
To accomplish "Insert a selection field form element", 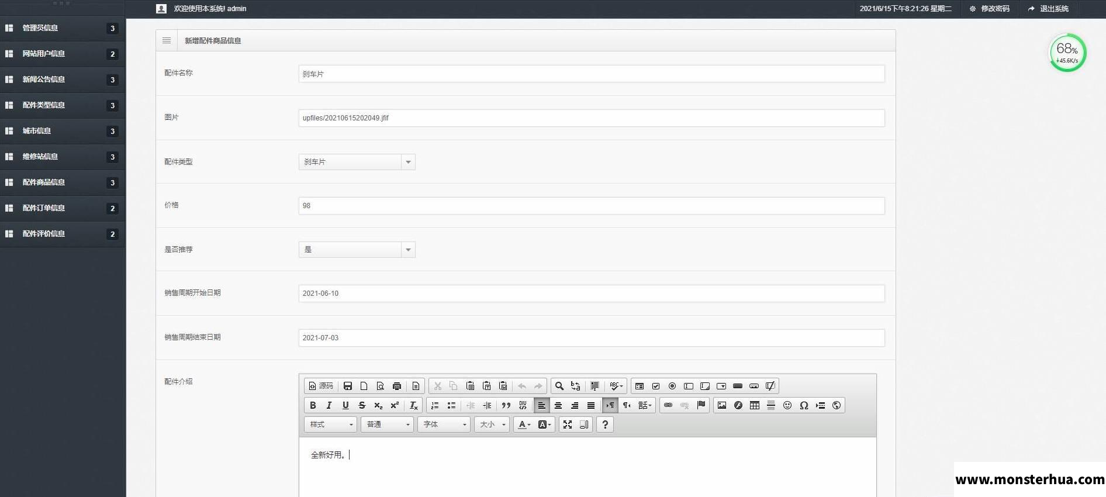I will 721,386.
